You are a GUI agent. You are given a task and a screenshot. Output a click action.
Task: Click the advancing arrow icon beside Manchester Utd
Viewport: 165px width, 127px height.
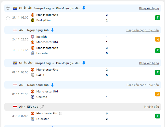61,113
